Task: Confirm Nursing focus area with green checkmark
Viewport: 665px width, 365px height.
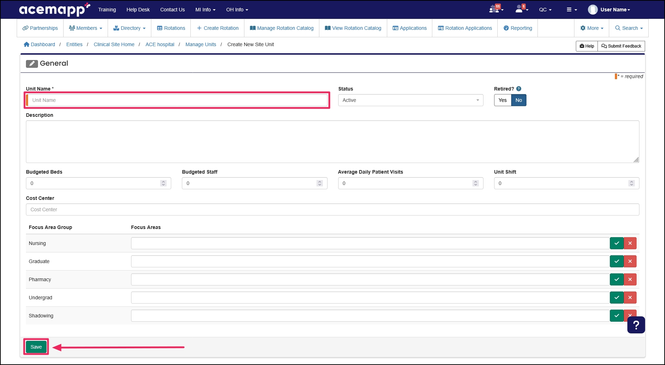Action: [617, 243]
